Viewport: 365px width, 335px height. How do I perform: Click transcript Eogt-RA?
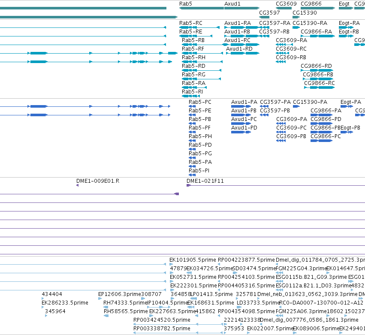click(x=350, y=23)
